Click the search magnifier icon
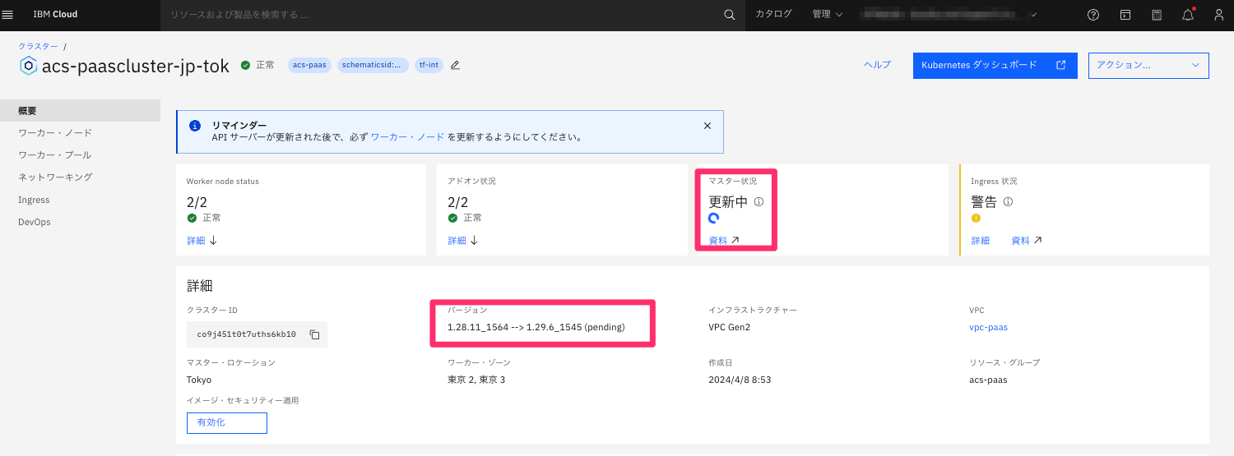 (729, 15)
